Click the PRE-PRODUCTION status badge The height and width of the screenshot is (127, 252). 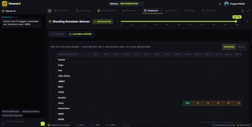click(129, 3)
